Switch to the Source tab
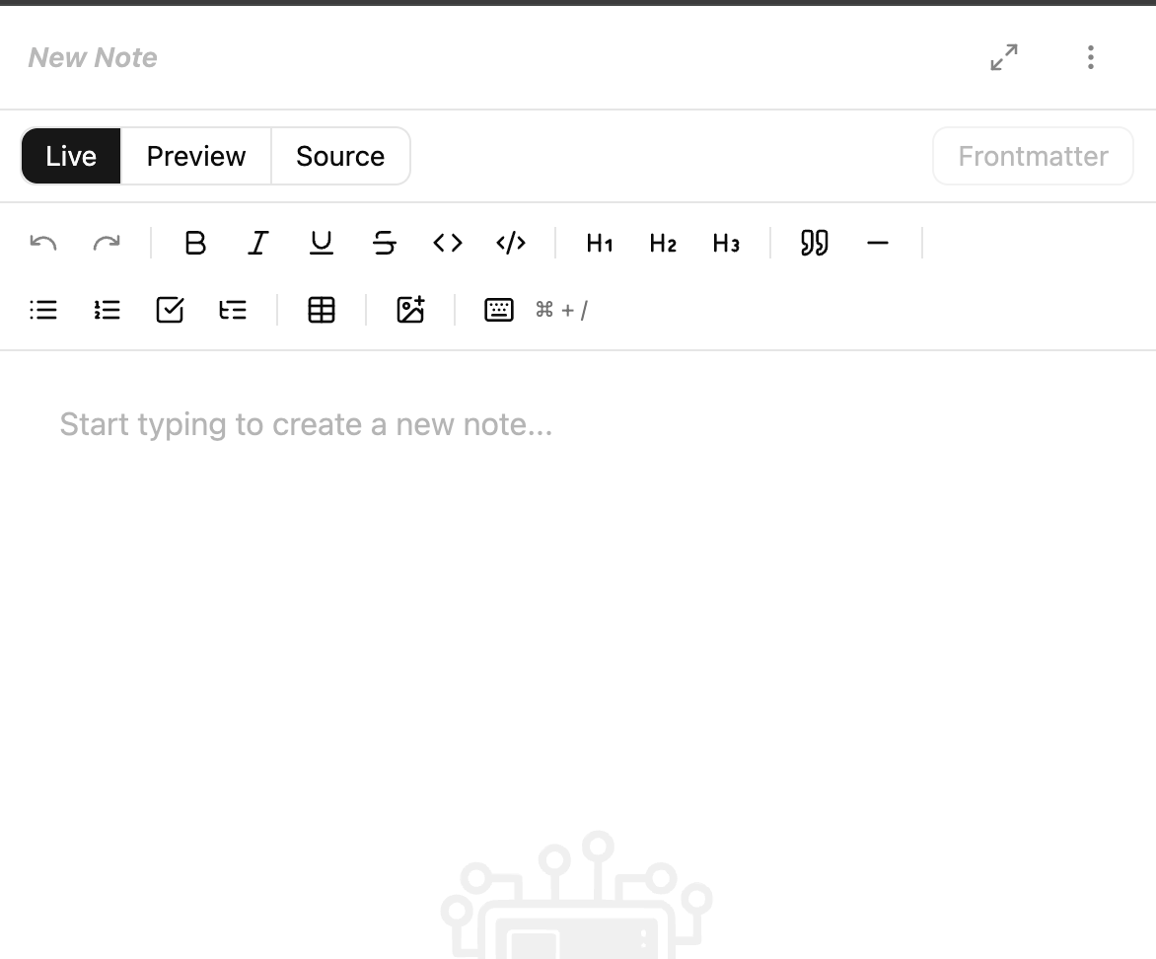 coord(340,155)
